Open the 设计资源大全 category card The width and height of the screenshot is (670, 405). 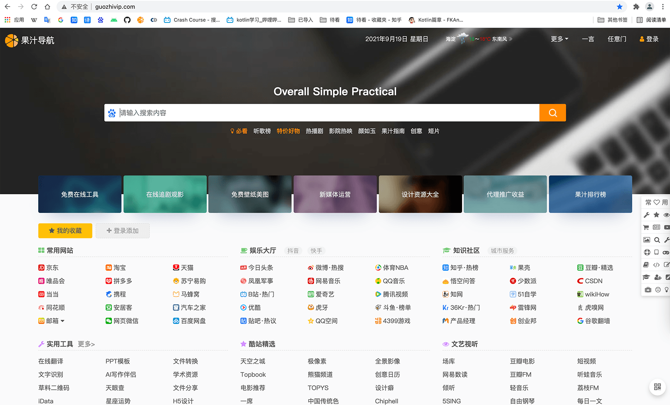pyautogui.click(x=420, y=194)
